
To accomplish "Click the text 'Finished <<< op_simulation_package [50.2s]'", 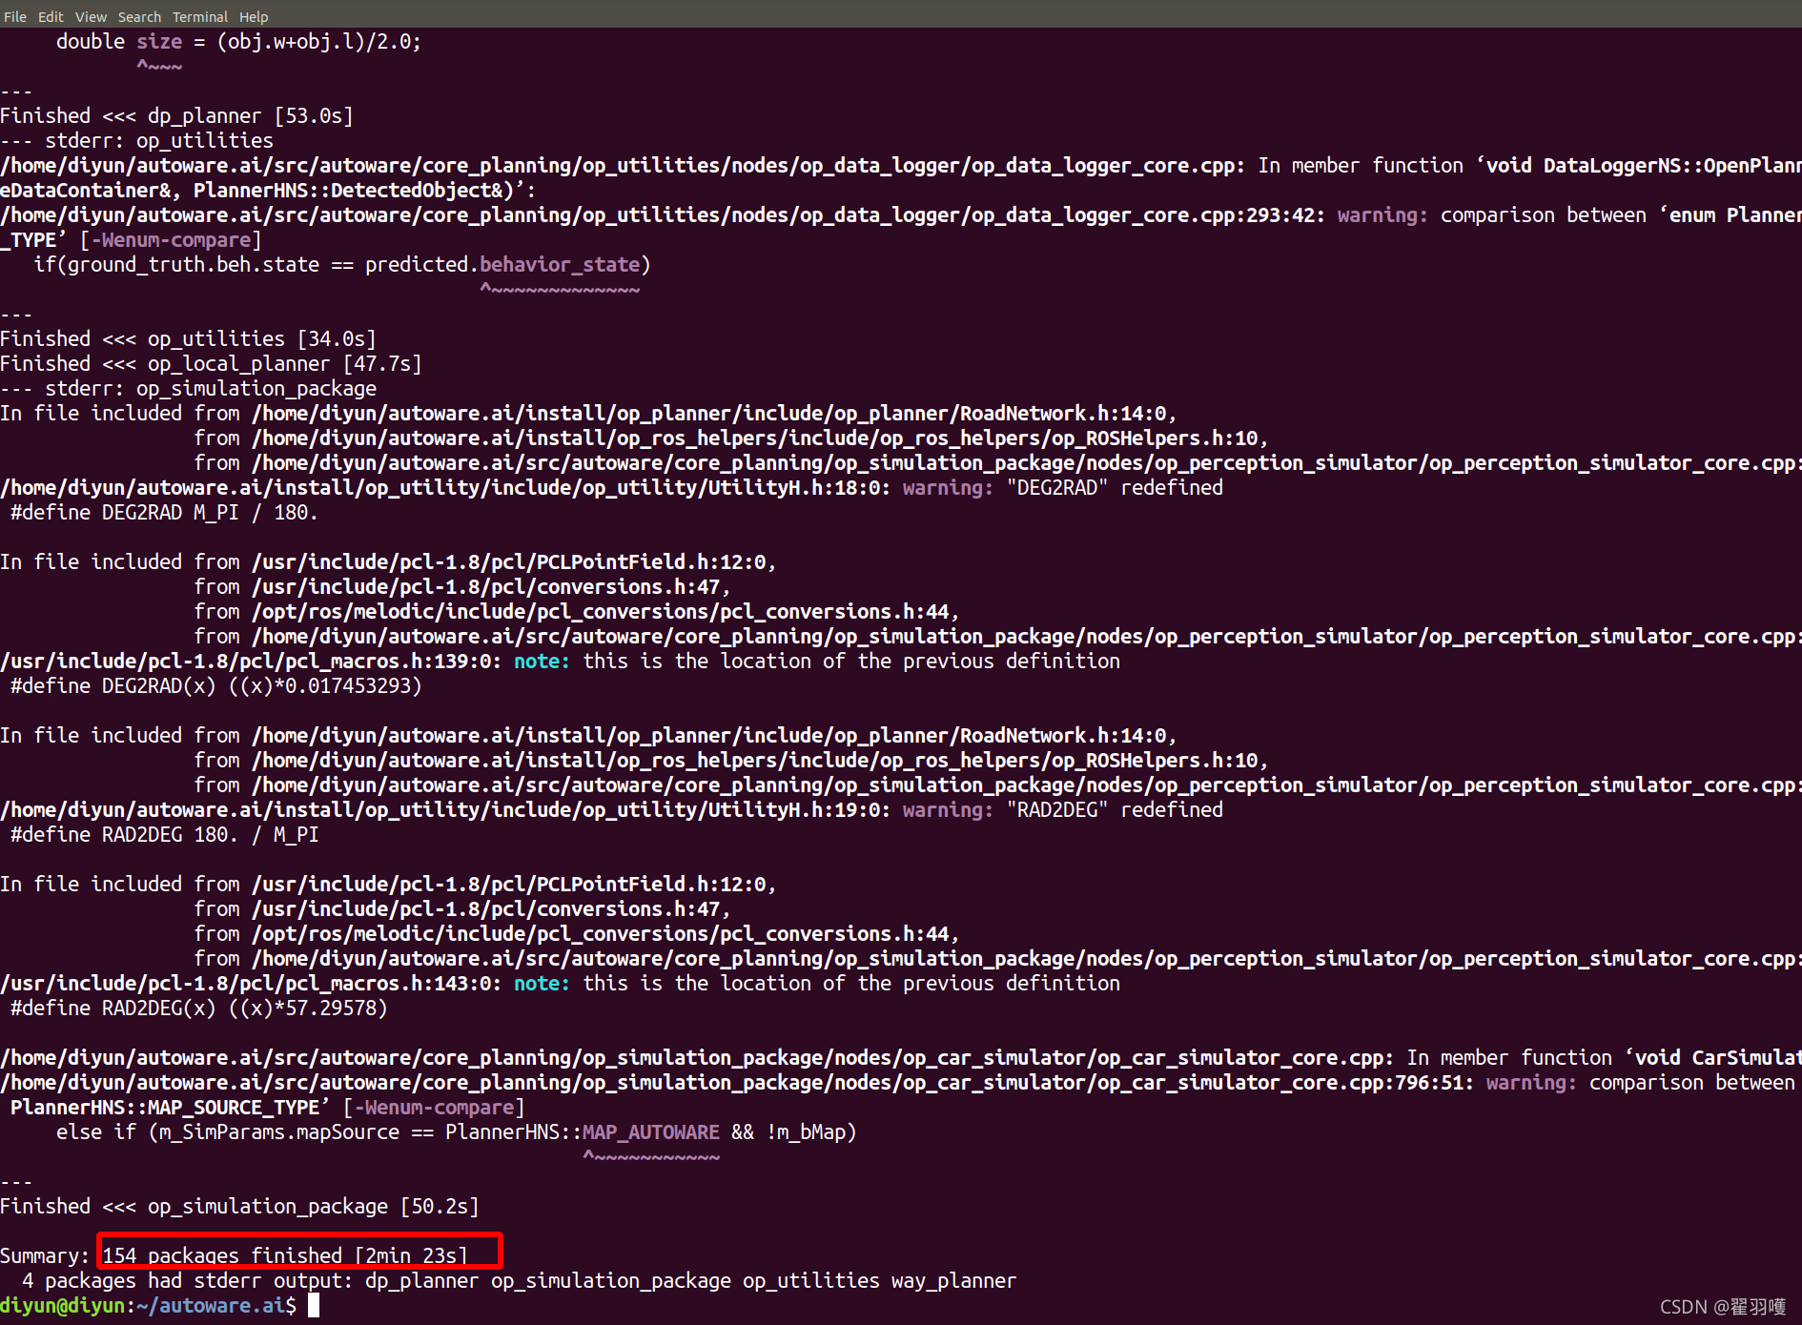I will 239,1206.
